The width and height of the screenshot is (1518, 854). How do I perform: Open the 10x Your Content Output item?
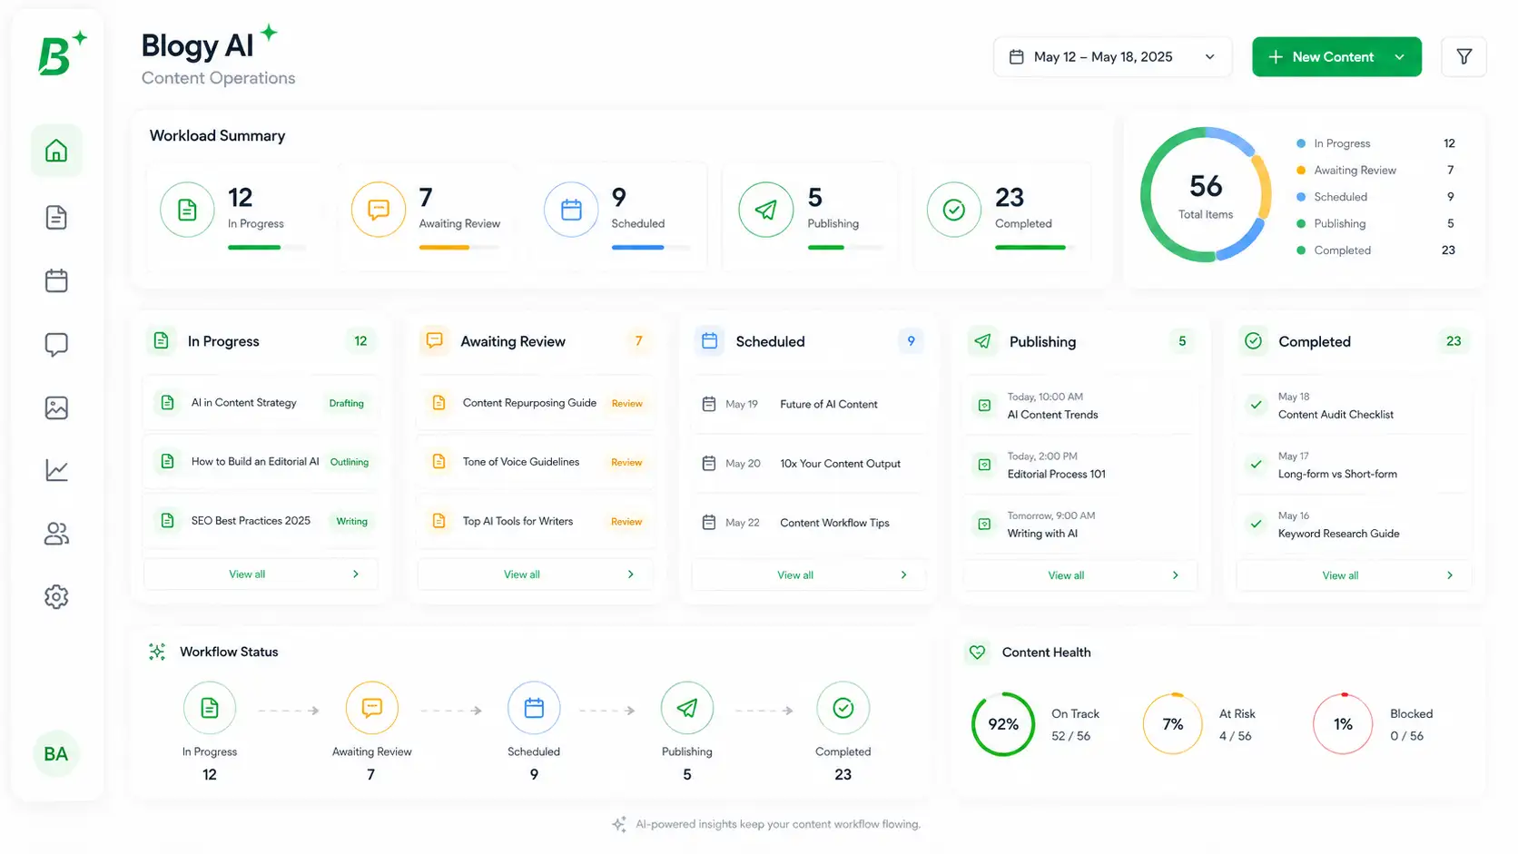tap(808, 464)
